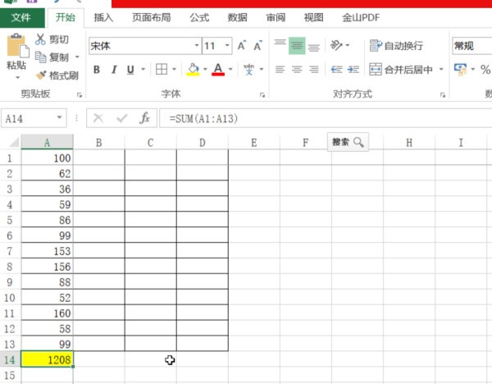Switch to 开始 Home tab
492x384 pixels.
tap(66, 17)
